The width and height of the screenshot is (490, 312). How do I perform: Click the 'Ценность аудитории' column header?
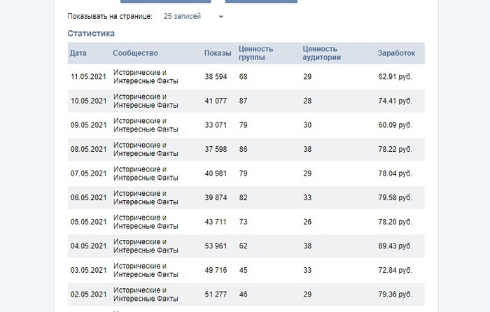321,53
